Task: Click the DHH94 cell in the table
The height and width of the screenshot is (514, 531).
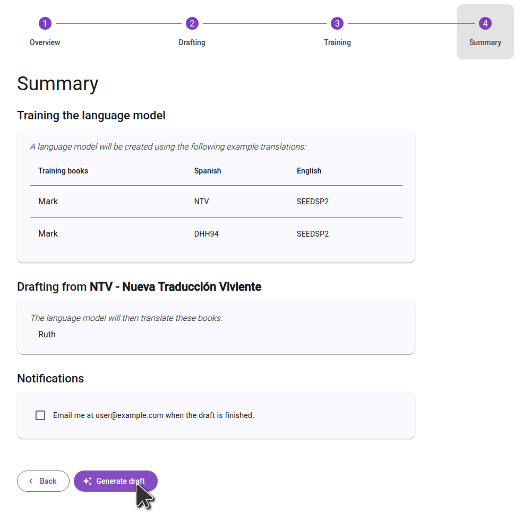Action: (206, 234)
